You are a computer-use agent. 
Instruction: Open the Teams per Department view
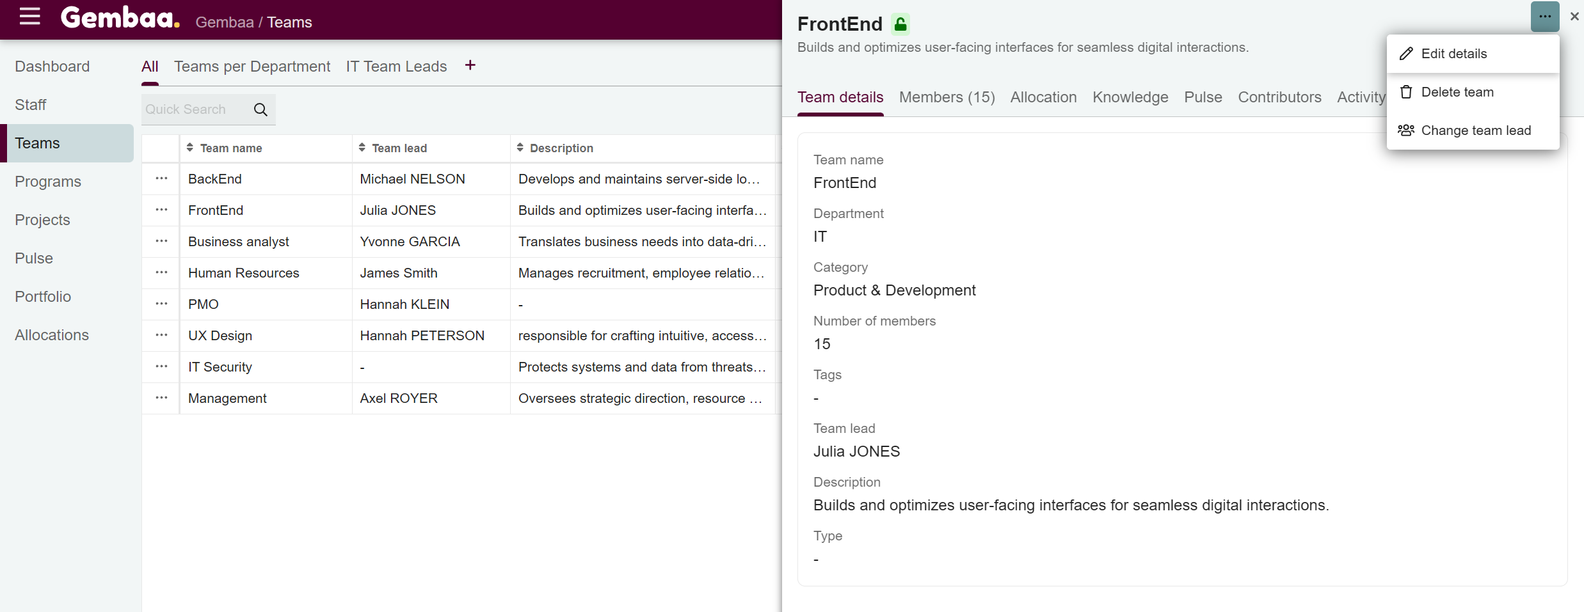click(252, 67)
